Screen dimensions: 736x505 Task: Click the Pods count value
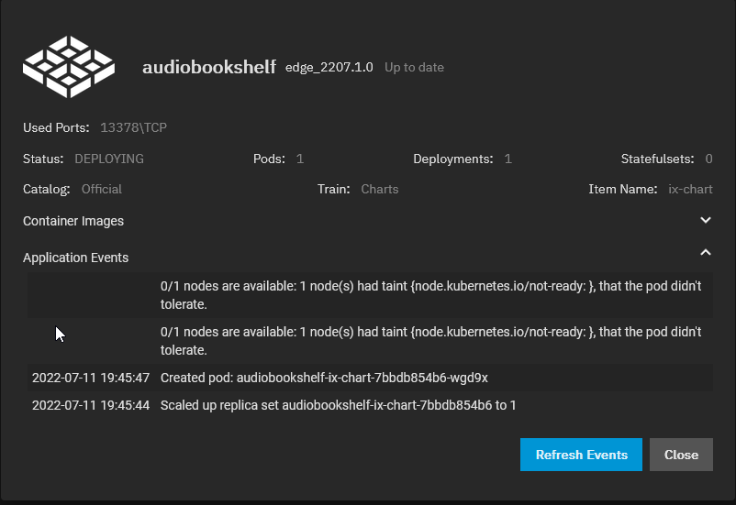tap(300, 159)
